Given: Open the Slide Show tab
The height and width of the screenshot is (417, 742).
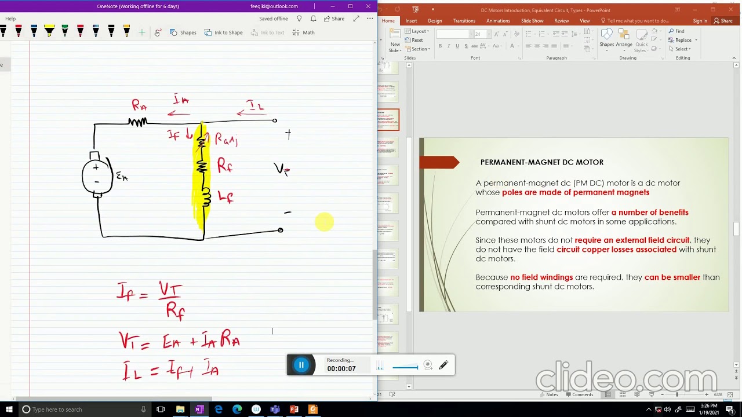Looking at the screenshot, I should pyautogui.click(x=532, y=21).
